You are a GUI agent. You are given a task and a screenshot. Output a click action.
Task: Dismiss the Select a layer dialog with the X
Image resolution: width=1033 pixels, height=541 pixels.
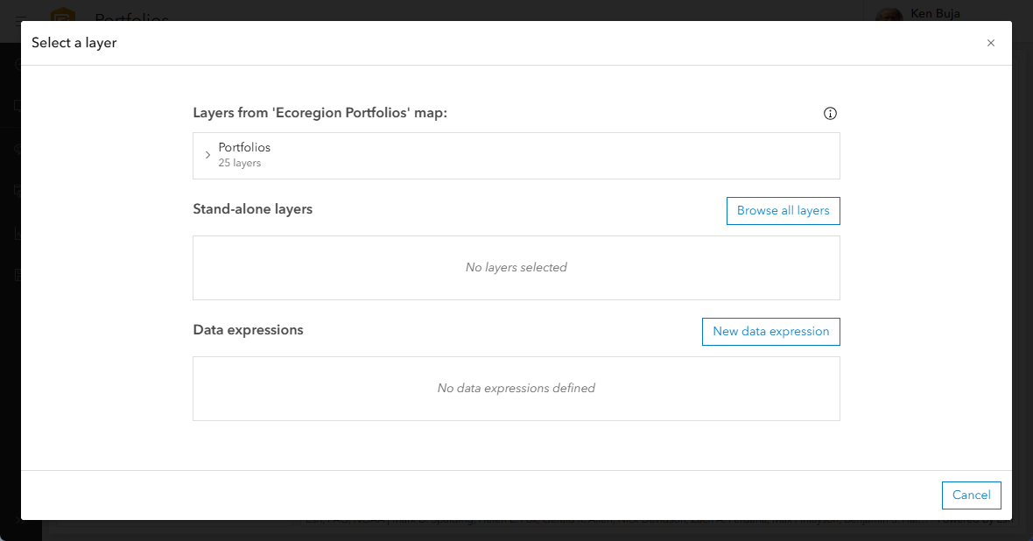click(990, 43)
